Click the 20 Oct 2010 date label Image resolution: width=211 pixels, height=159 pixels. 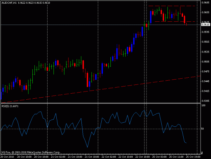coord(7,157)
